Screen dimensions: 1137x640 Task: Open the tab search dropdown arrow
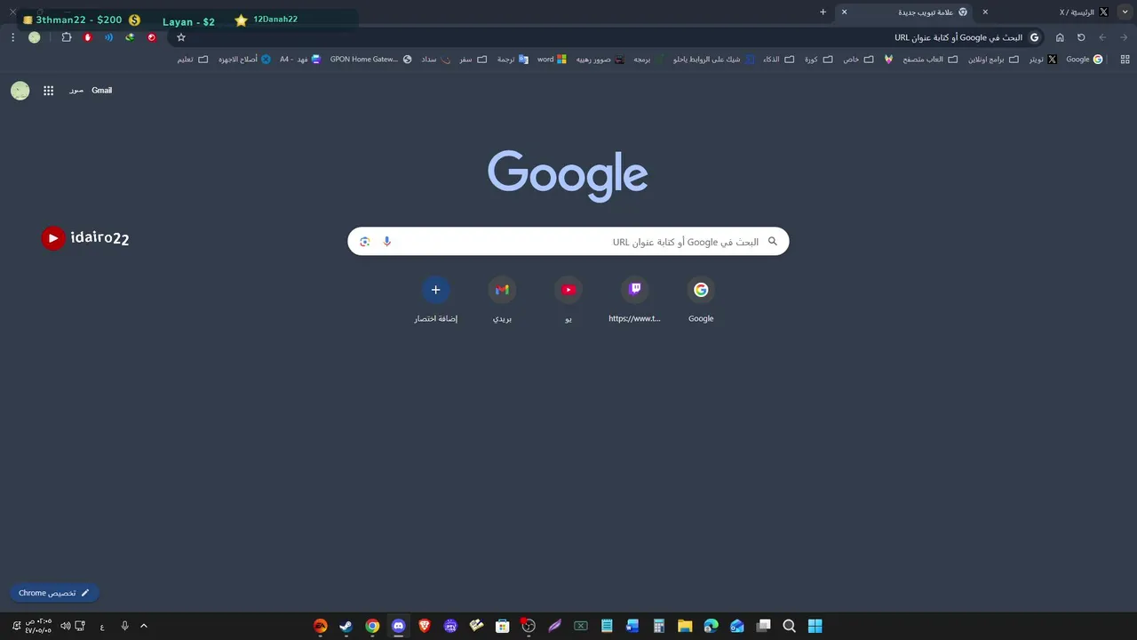point(1125,12)
